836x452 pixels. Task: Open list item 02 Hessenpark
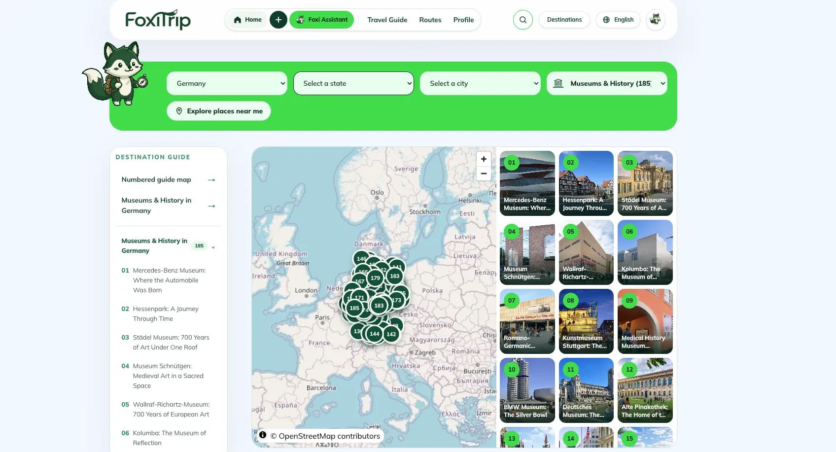168,313
